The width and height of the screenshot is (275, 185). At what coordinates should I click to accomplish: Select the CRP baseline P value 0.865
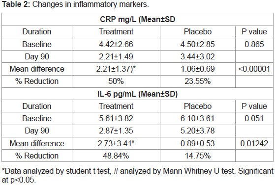click(254, 44)
